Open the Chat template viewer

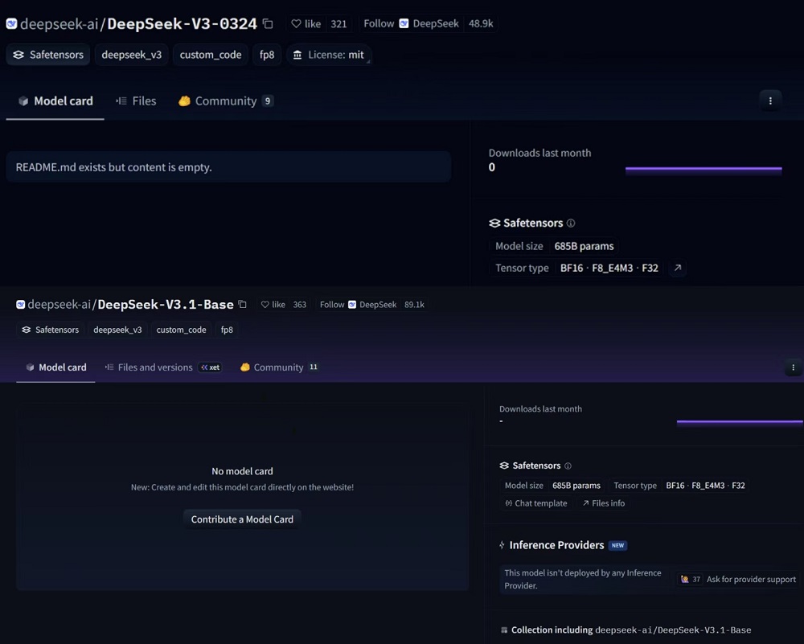tap(535, 503)
